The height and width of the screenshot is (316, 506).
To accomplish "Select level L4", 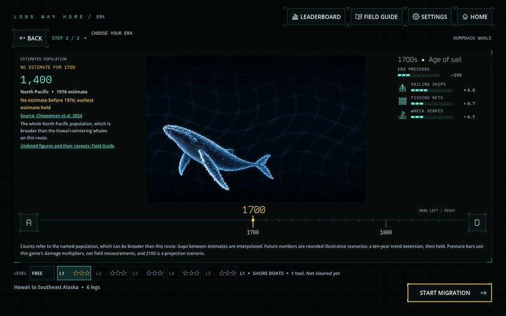I will 183,273.
